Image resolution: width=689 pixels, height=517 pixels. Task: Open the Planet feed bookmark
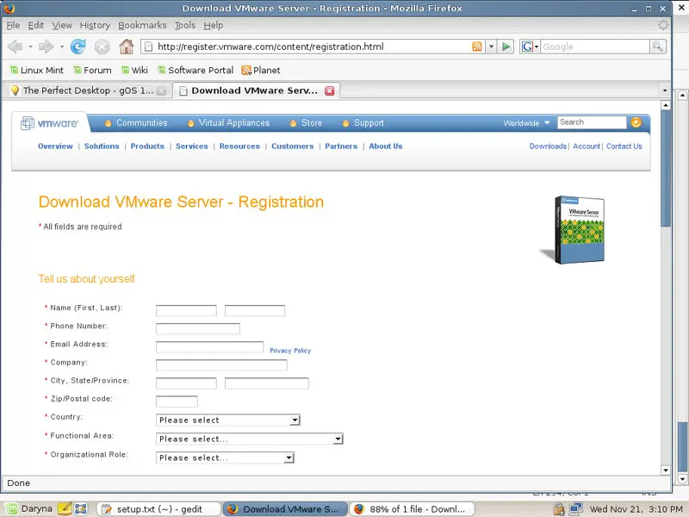point(261,71)
